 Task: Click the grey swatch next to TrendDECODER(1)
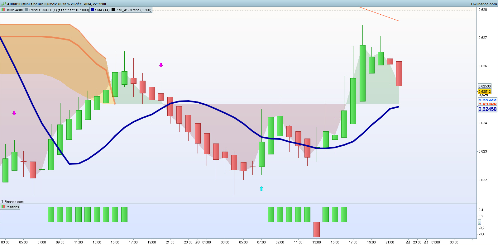(26, 10)
